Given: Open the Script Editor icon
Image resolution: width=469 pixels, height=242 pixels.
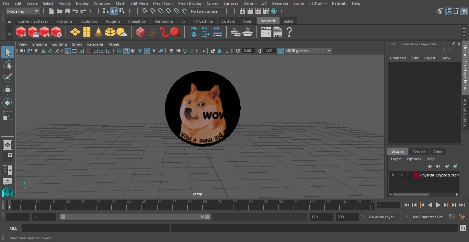Looking at the screenshot, I should pyautogui.click(x=462, y=228).
